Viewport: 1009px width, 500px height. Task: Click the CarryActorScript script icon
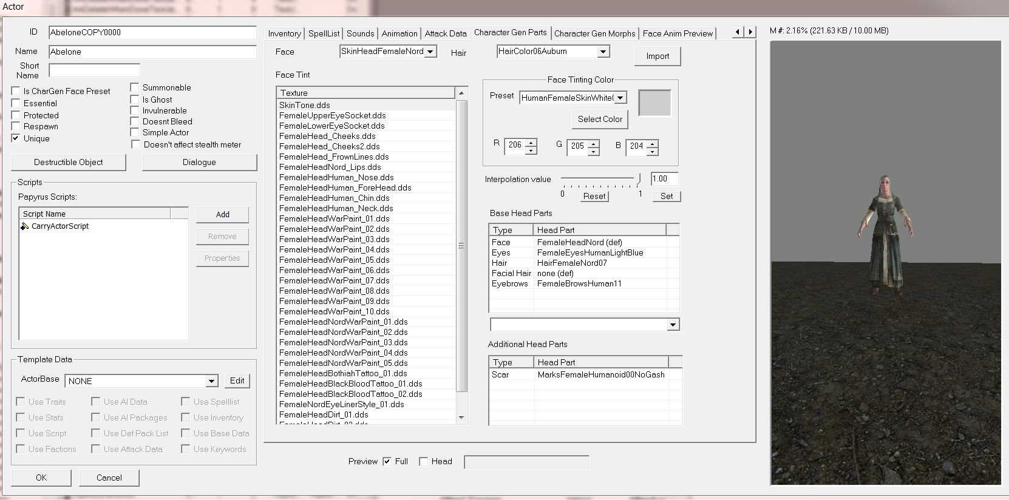[x=25, y=226]
